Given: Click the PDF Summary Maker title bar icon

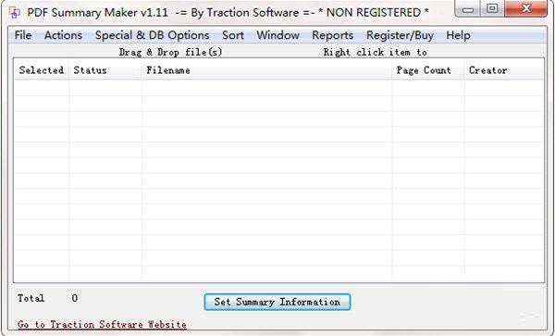Looking at the screenshot, I should click(15, 12).
